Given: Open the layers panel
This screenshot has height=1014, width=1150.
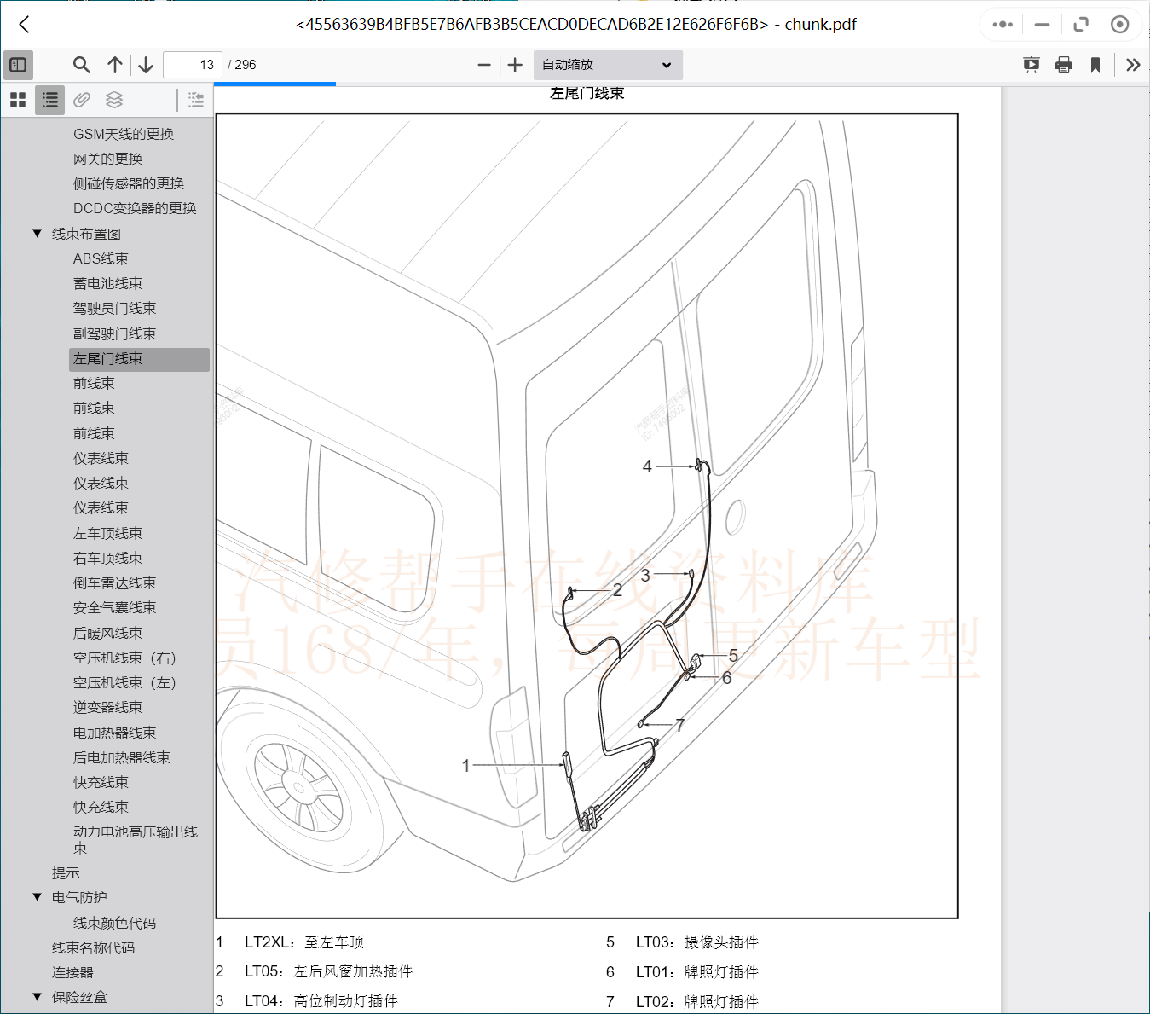Looking at the screenshot, I should point(113,100).
